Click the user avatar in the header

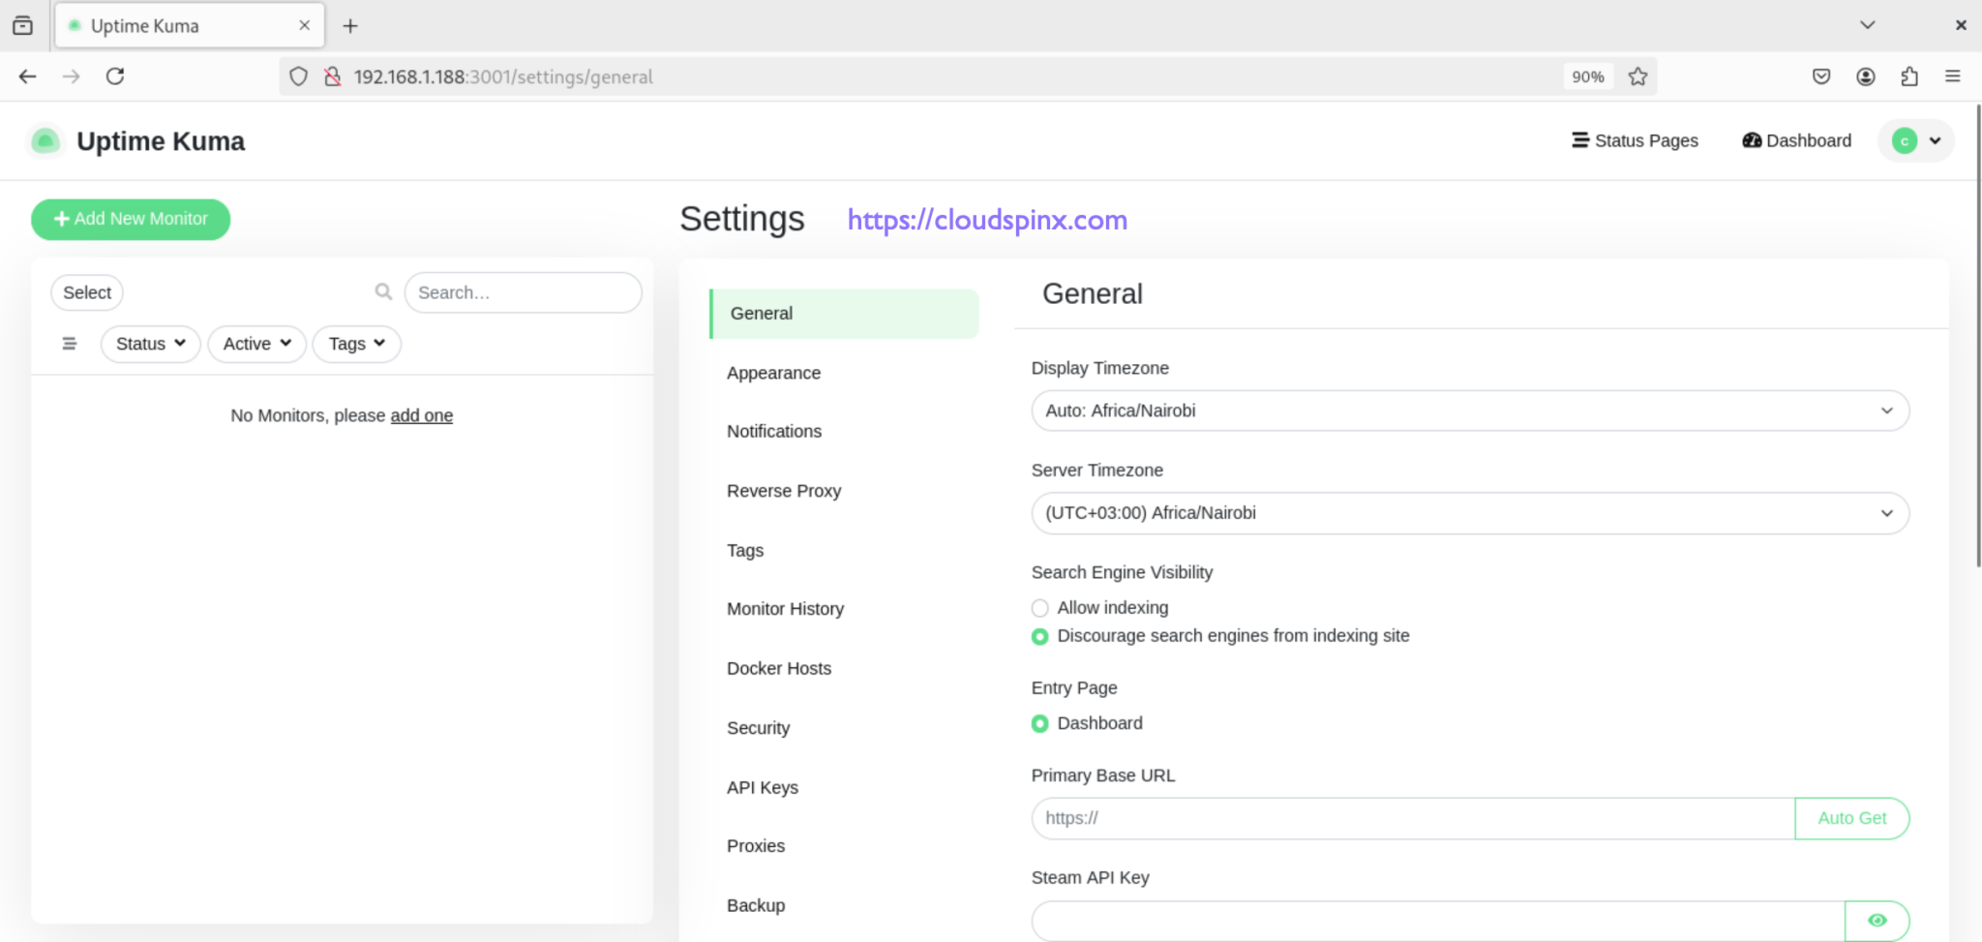(1903, 140)
